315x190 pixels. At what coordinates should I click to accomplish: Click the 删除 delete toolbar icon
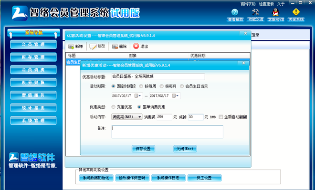pyautogui.click(x=115, y=47)
